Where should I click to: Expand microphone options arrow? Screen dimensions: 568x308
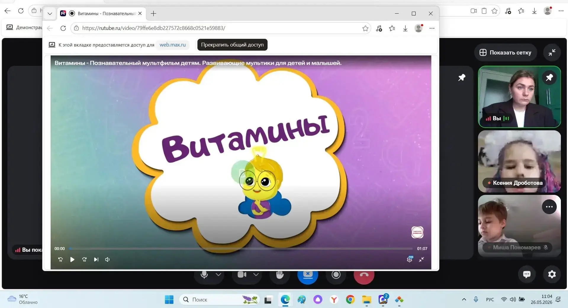(x=218, y=275)
